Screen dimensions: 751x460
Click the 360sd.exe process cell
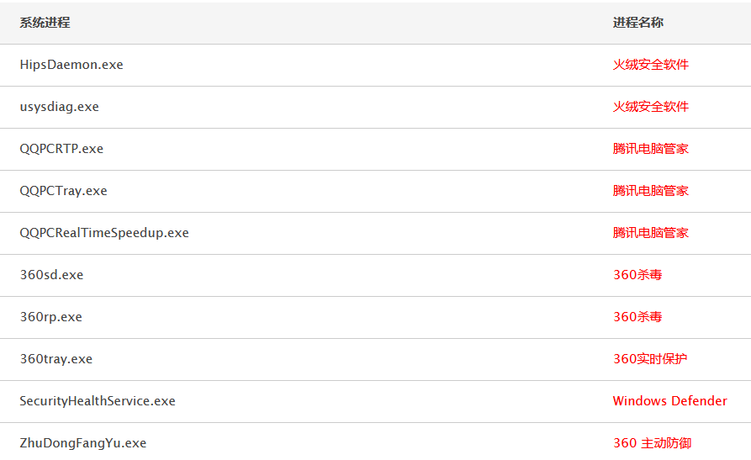click(x=52, y=275)
